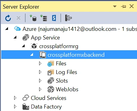This screenshot has height=111, width=137.
Task: Refresh the Server Explorer tree
Action: tap(8, 18)
